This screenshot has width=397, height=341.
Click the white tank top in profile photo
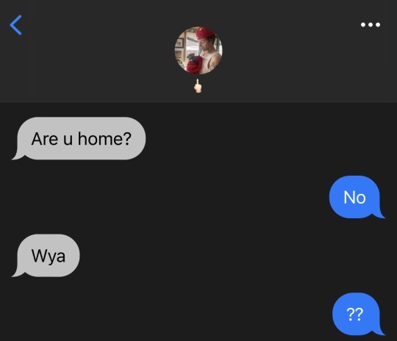click(x=211, y=60)
